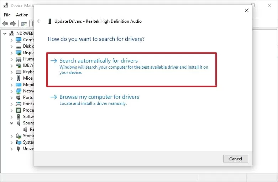278x182 pixels.
Task: Select the Network adapters icon
Action: click(19, 91)
